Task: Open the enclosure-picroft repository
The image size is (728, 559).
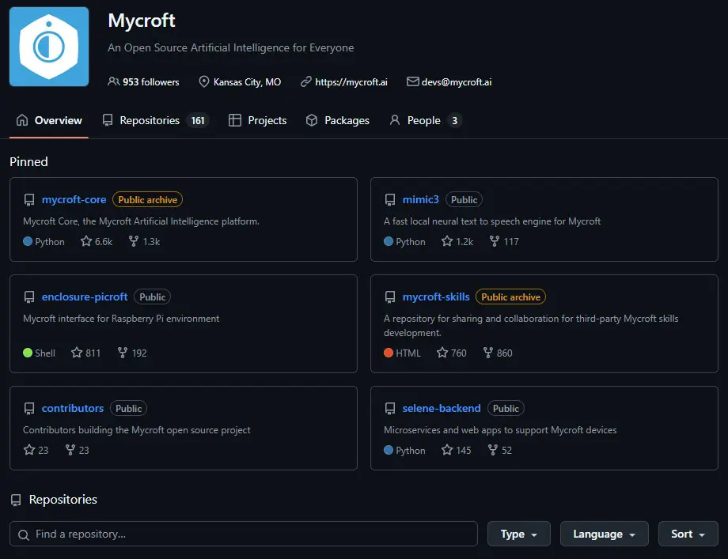Action: pos(85,297)
